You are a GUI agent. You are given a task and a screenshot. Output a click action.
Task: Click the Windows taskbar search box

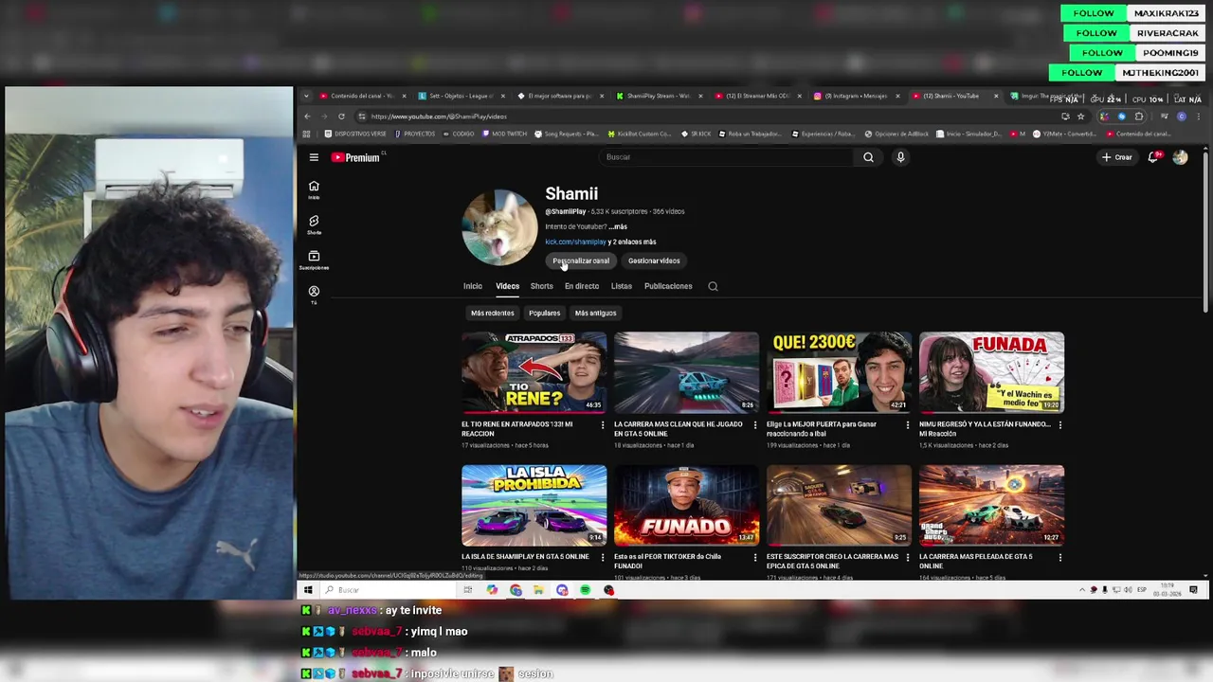pyautogui.click(x=389, y=590)
